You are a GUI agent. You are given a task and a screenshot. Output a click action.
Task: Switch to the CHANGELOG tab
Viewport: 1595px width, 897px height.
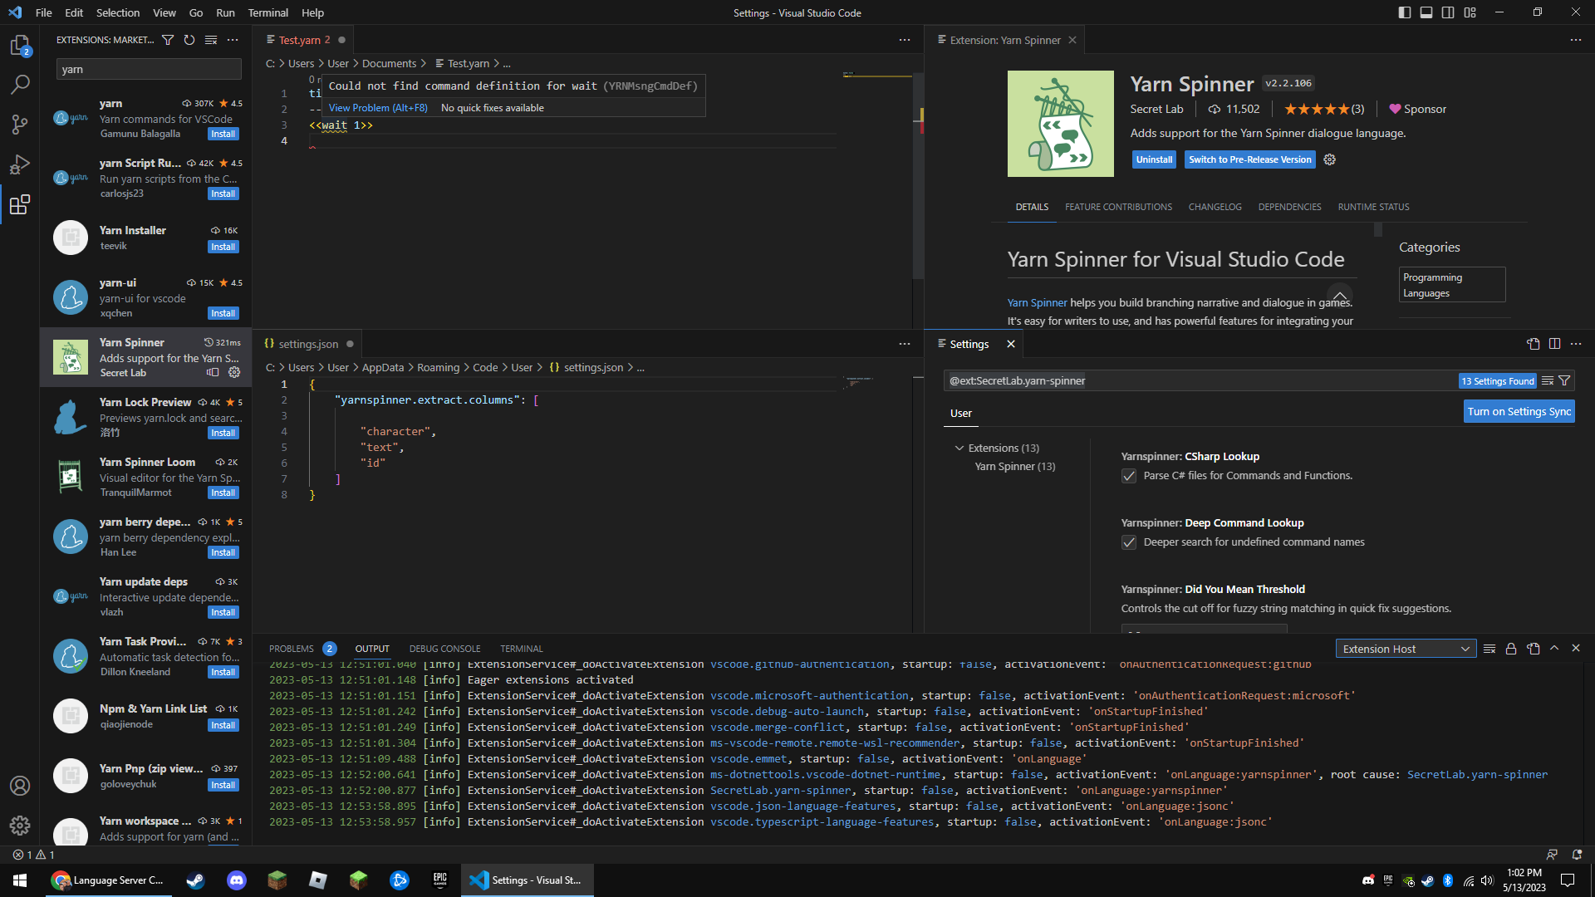pyautogui.click(x=1215, y=207)
